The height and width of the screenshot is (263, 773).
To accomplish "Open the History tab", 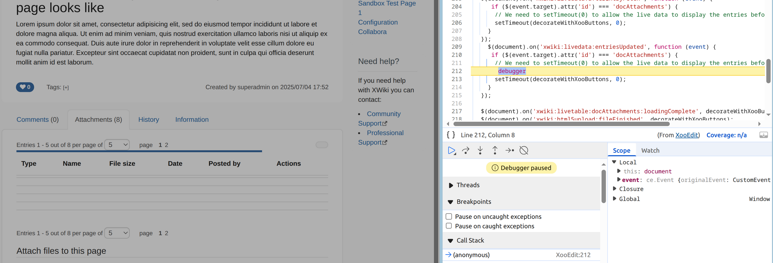I will (149, 120).
